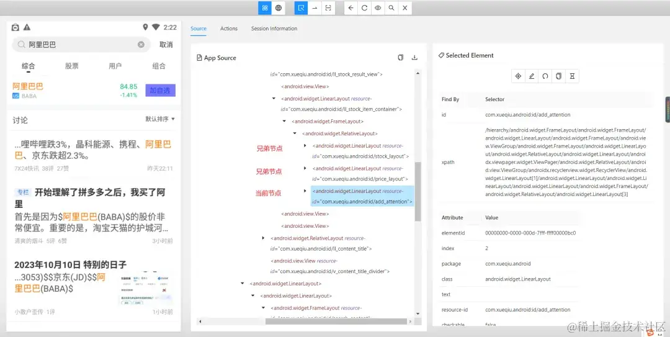Viewport: 670px width, 337px height.
Task: Copy selected element attributes to clipboard
Action: point(558,76)
